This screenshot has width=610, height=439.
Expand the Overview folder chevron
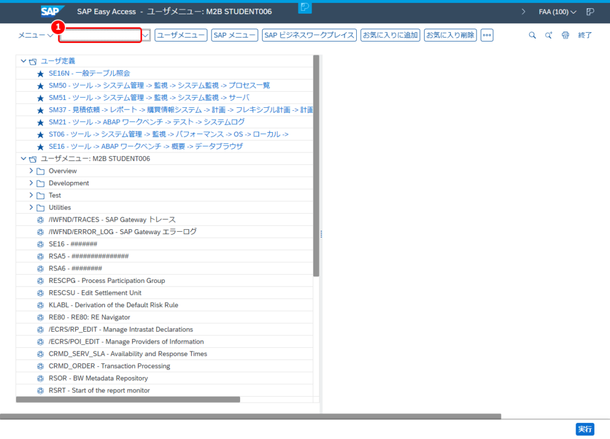31,171
